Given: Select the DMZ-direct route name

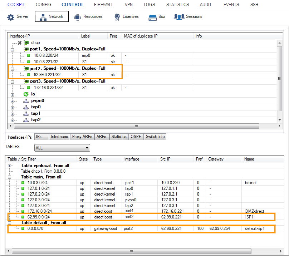Looking at the screenshot, I should (255, 211).
